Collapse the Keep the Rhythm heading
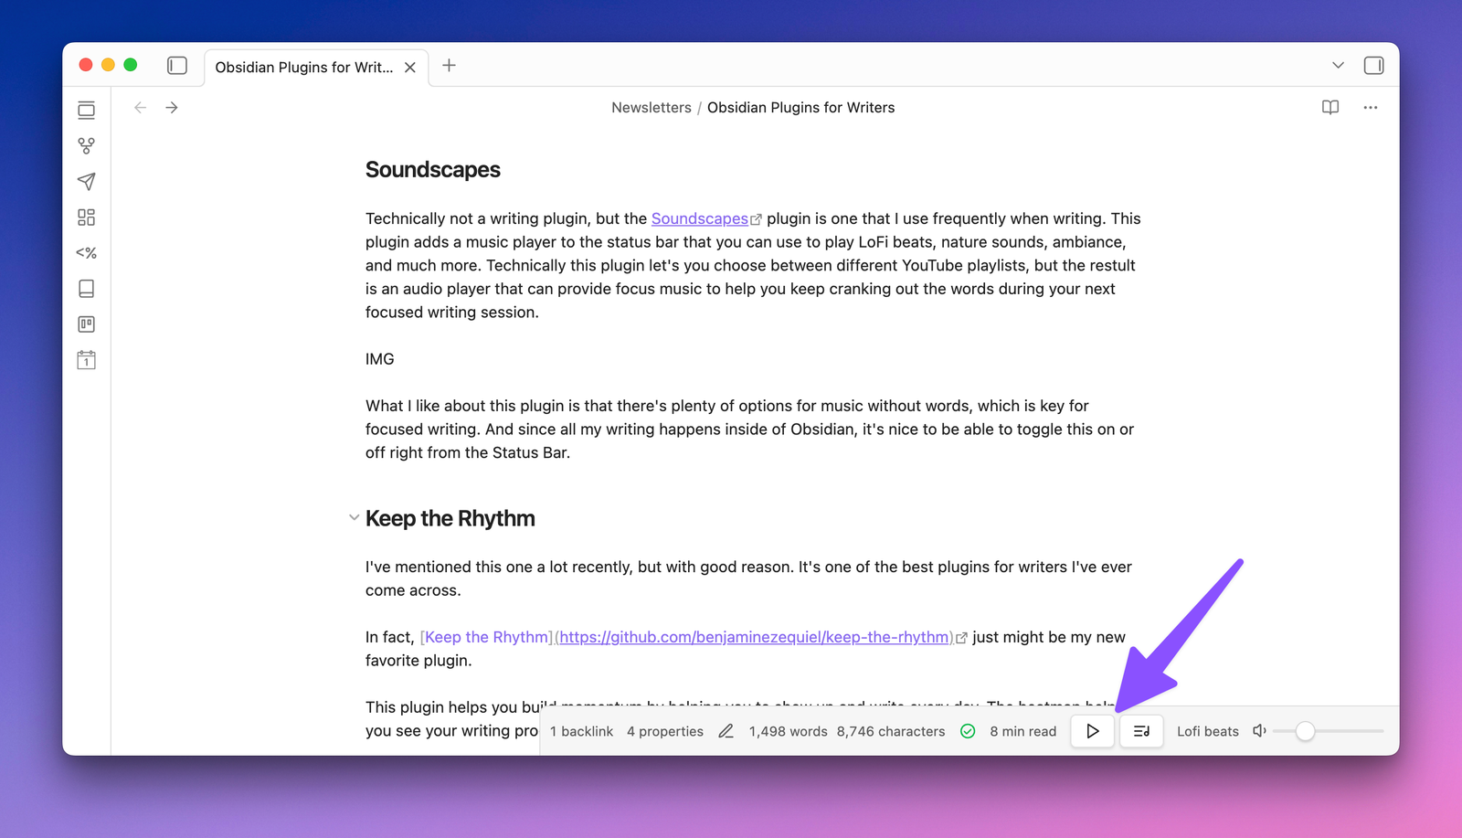The width and height of the screenshot is (1462, 838). point(354,517)
